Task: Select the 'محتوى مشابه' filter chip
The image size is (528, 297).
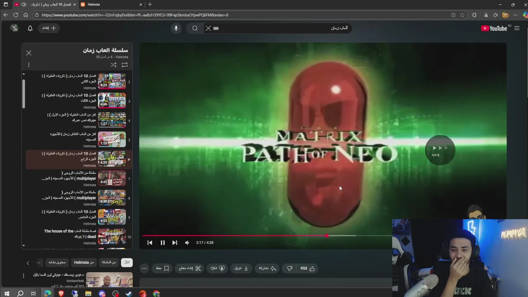Action: 57,262
